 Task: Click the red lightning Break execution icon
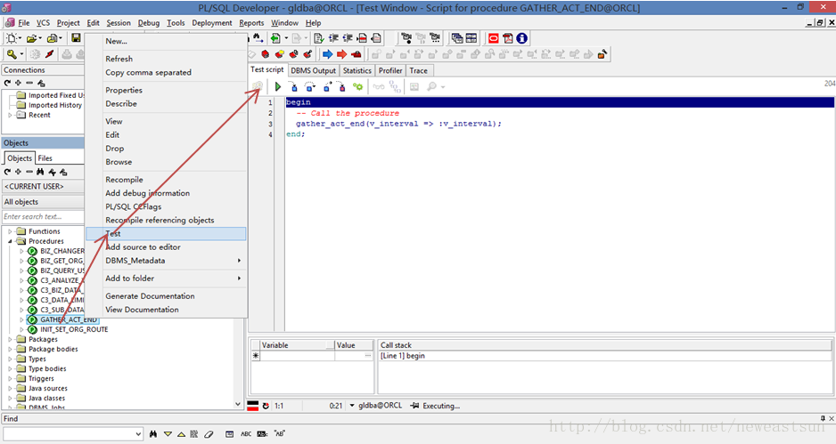pyautogui.click(x=50, y=53)
